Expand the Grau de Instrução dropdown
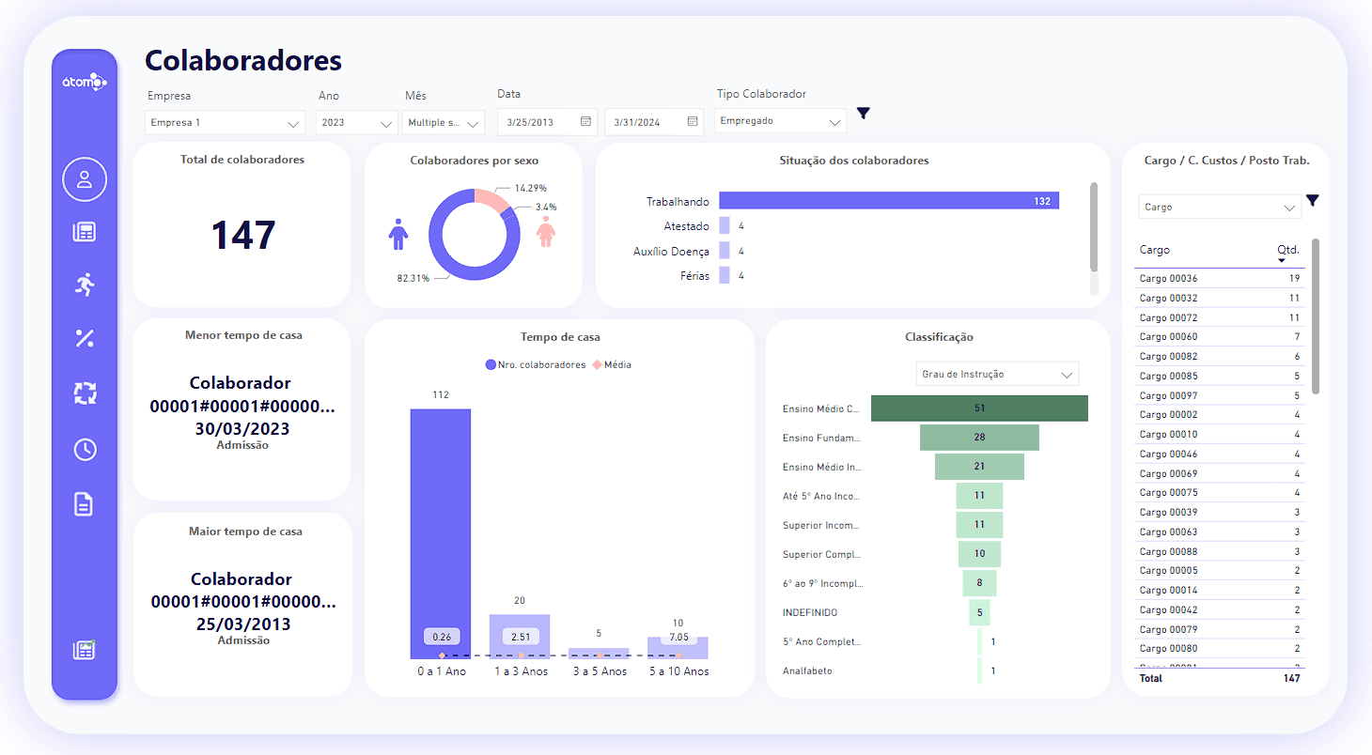Image resolution: width=1372 pixels, height=755 pixels. [997, 374]
